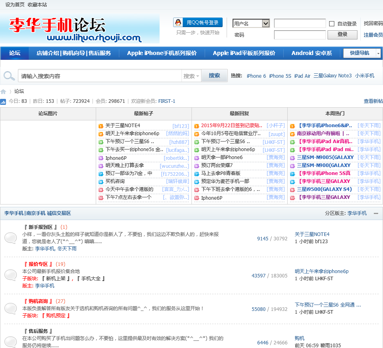Viewport: 383px width, 348px height.
Task: Click rank 1 badge beside 2015年9月22日签到记录贴
Action: 197,126
